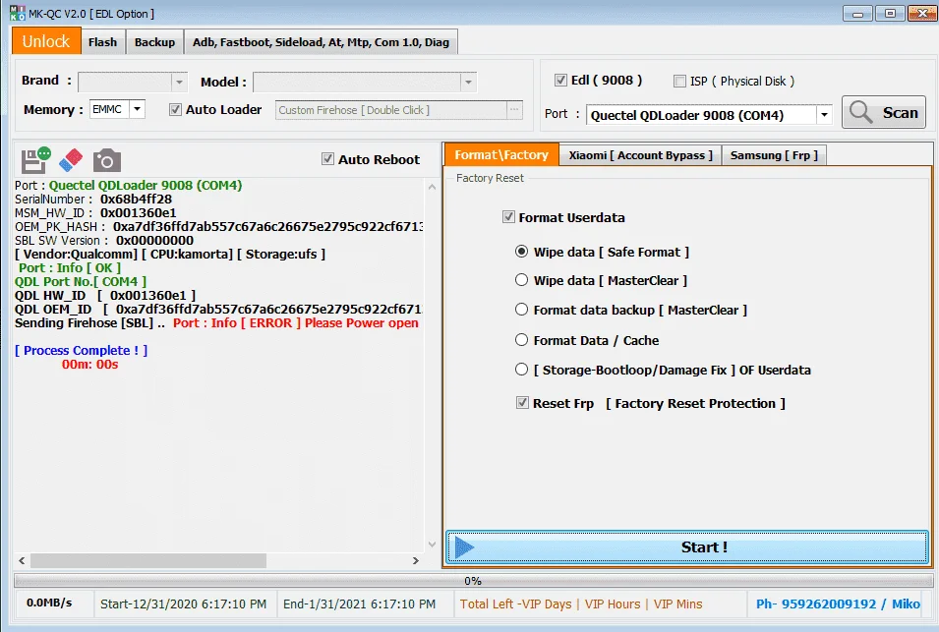
Task: Click the 0.0MB/s speed status
Action: click(x=49, y=603)
